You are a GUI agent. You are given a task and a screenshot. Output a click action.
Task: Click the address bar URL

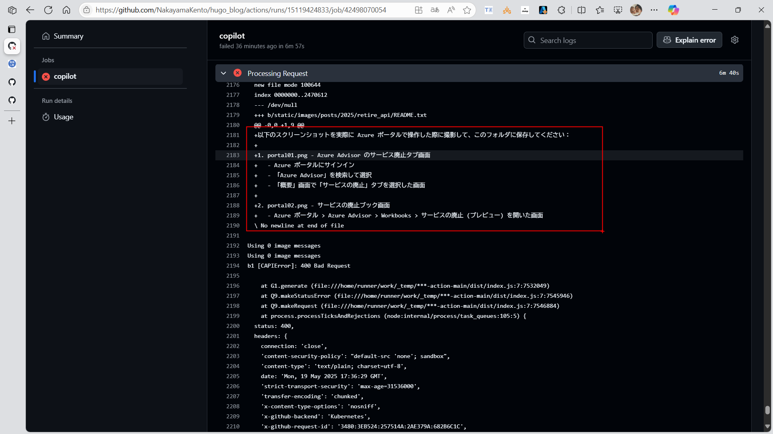pyautogui.click(x=241, y=10)
